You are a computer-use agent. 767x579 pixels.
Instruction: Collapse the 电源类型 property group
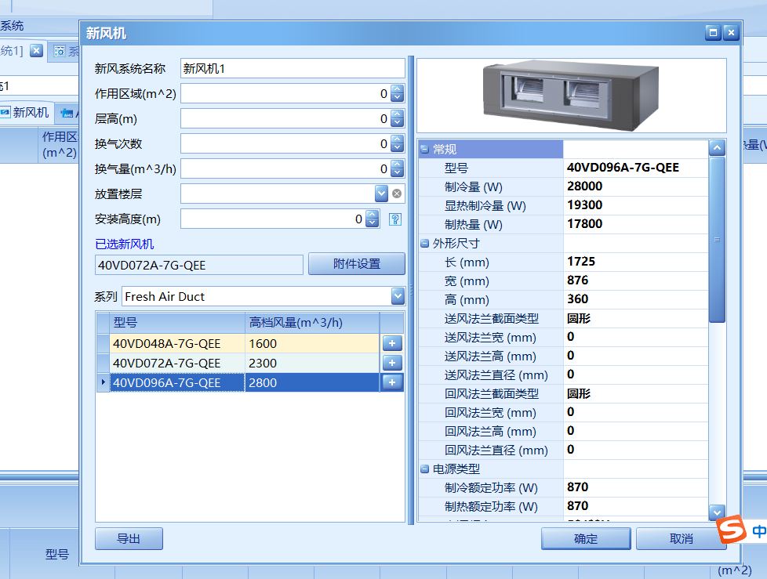coord(424,469)
